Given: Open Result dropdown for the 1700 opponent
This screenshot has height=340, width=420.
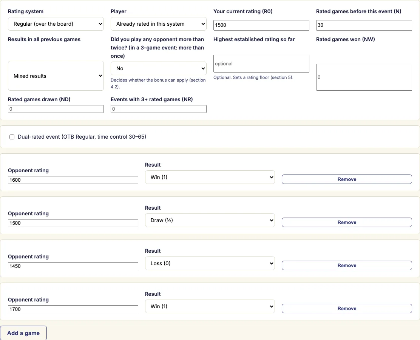Looking at the screenshot, I should click(210, 306).
